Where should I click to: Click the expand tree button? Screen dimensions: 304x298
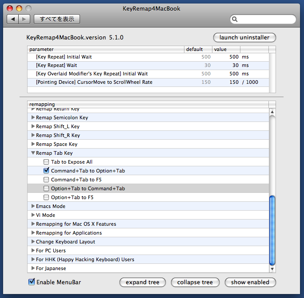tap(143, 282)
